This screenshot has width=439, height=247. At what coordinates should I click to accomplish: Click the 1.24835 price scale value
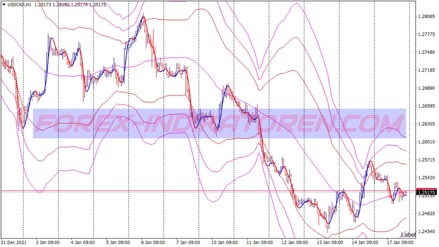tap(427, 214)
